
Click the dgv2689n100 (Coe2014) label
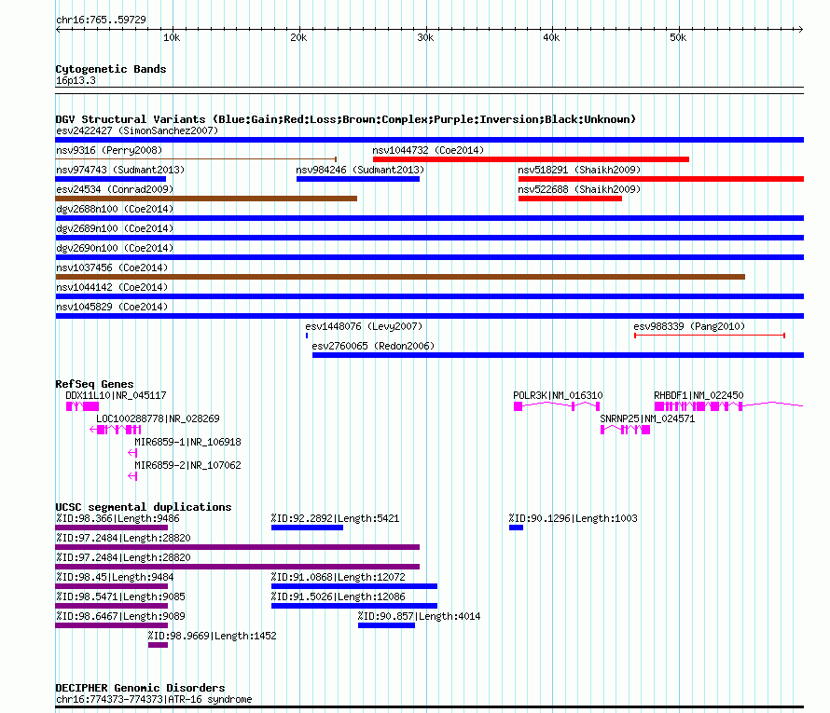coord(115,228)
